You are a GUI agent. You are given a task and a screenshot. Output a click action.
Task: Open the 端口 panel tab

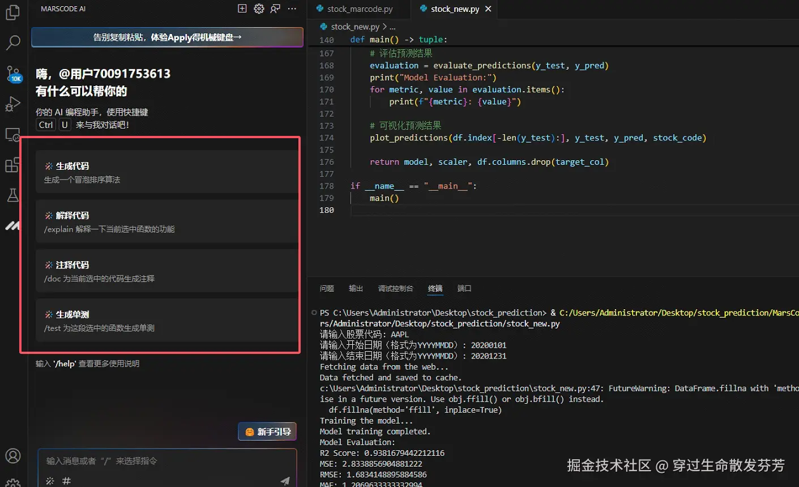(x=464, y=288)
